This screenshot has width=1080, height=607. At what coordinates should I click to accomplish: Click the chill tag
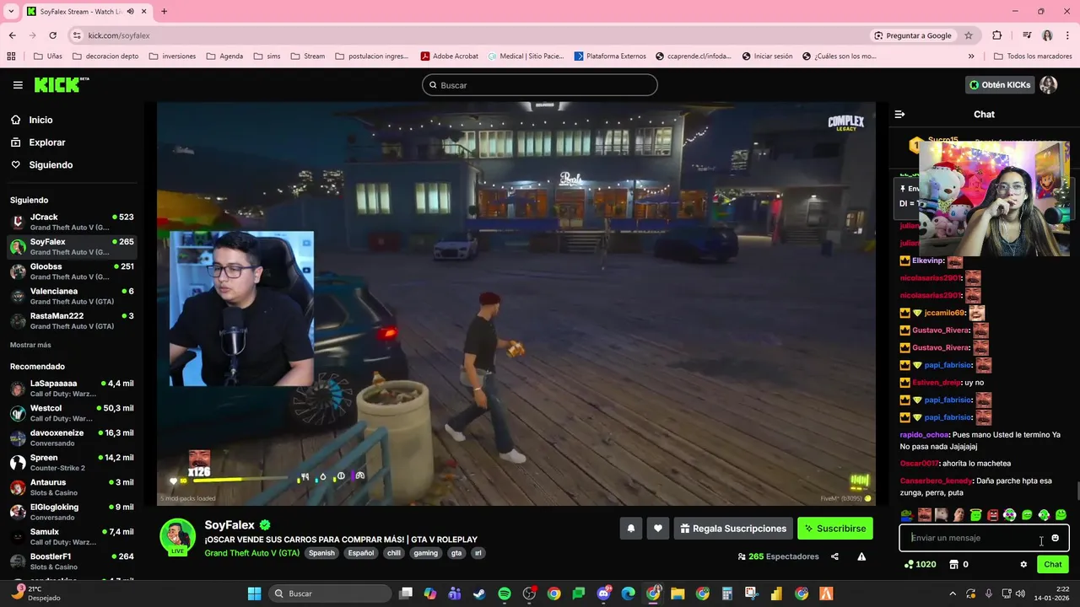pos(394,553)
